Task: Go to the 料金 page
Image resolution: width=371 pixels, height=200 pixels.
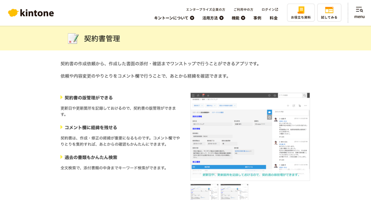Action: (274, 18)
